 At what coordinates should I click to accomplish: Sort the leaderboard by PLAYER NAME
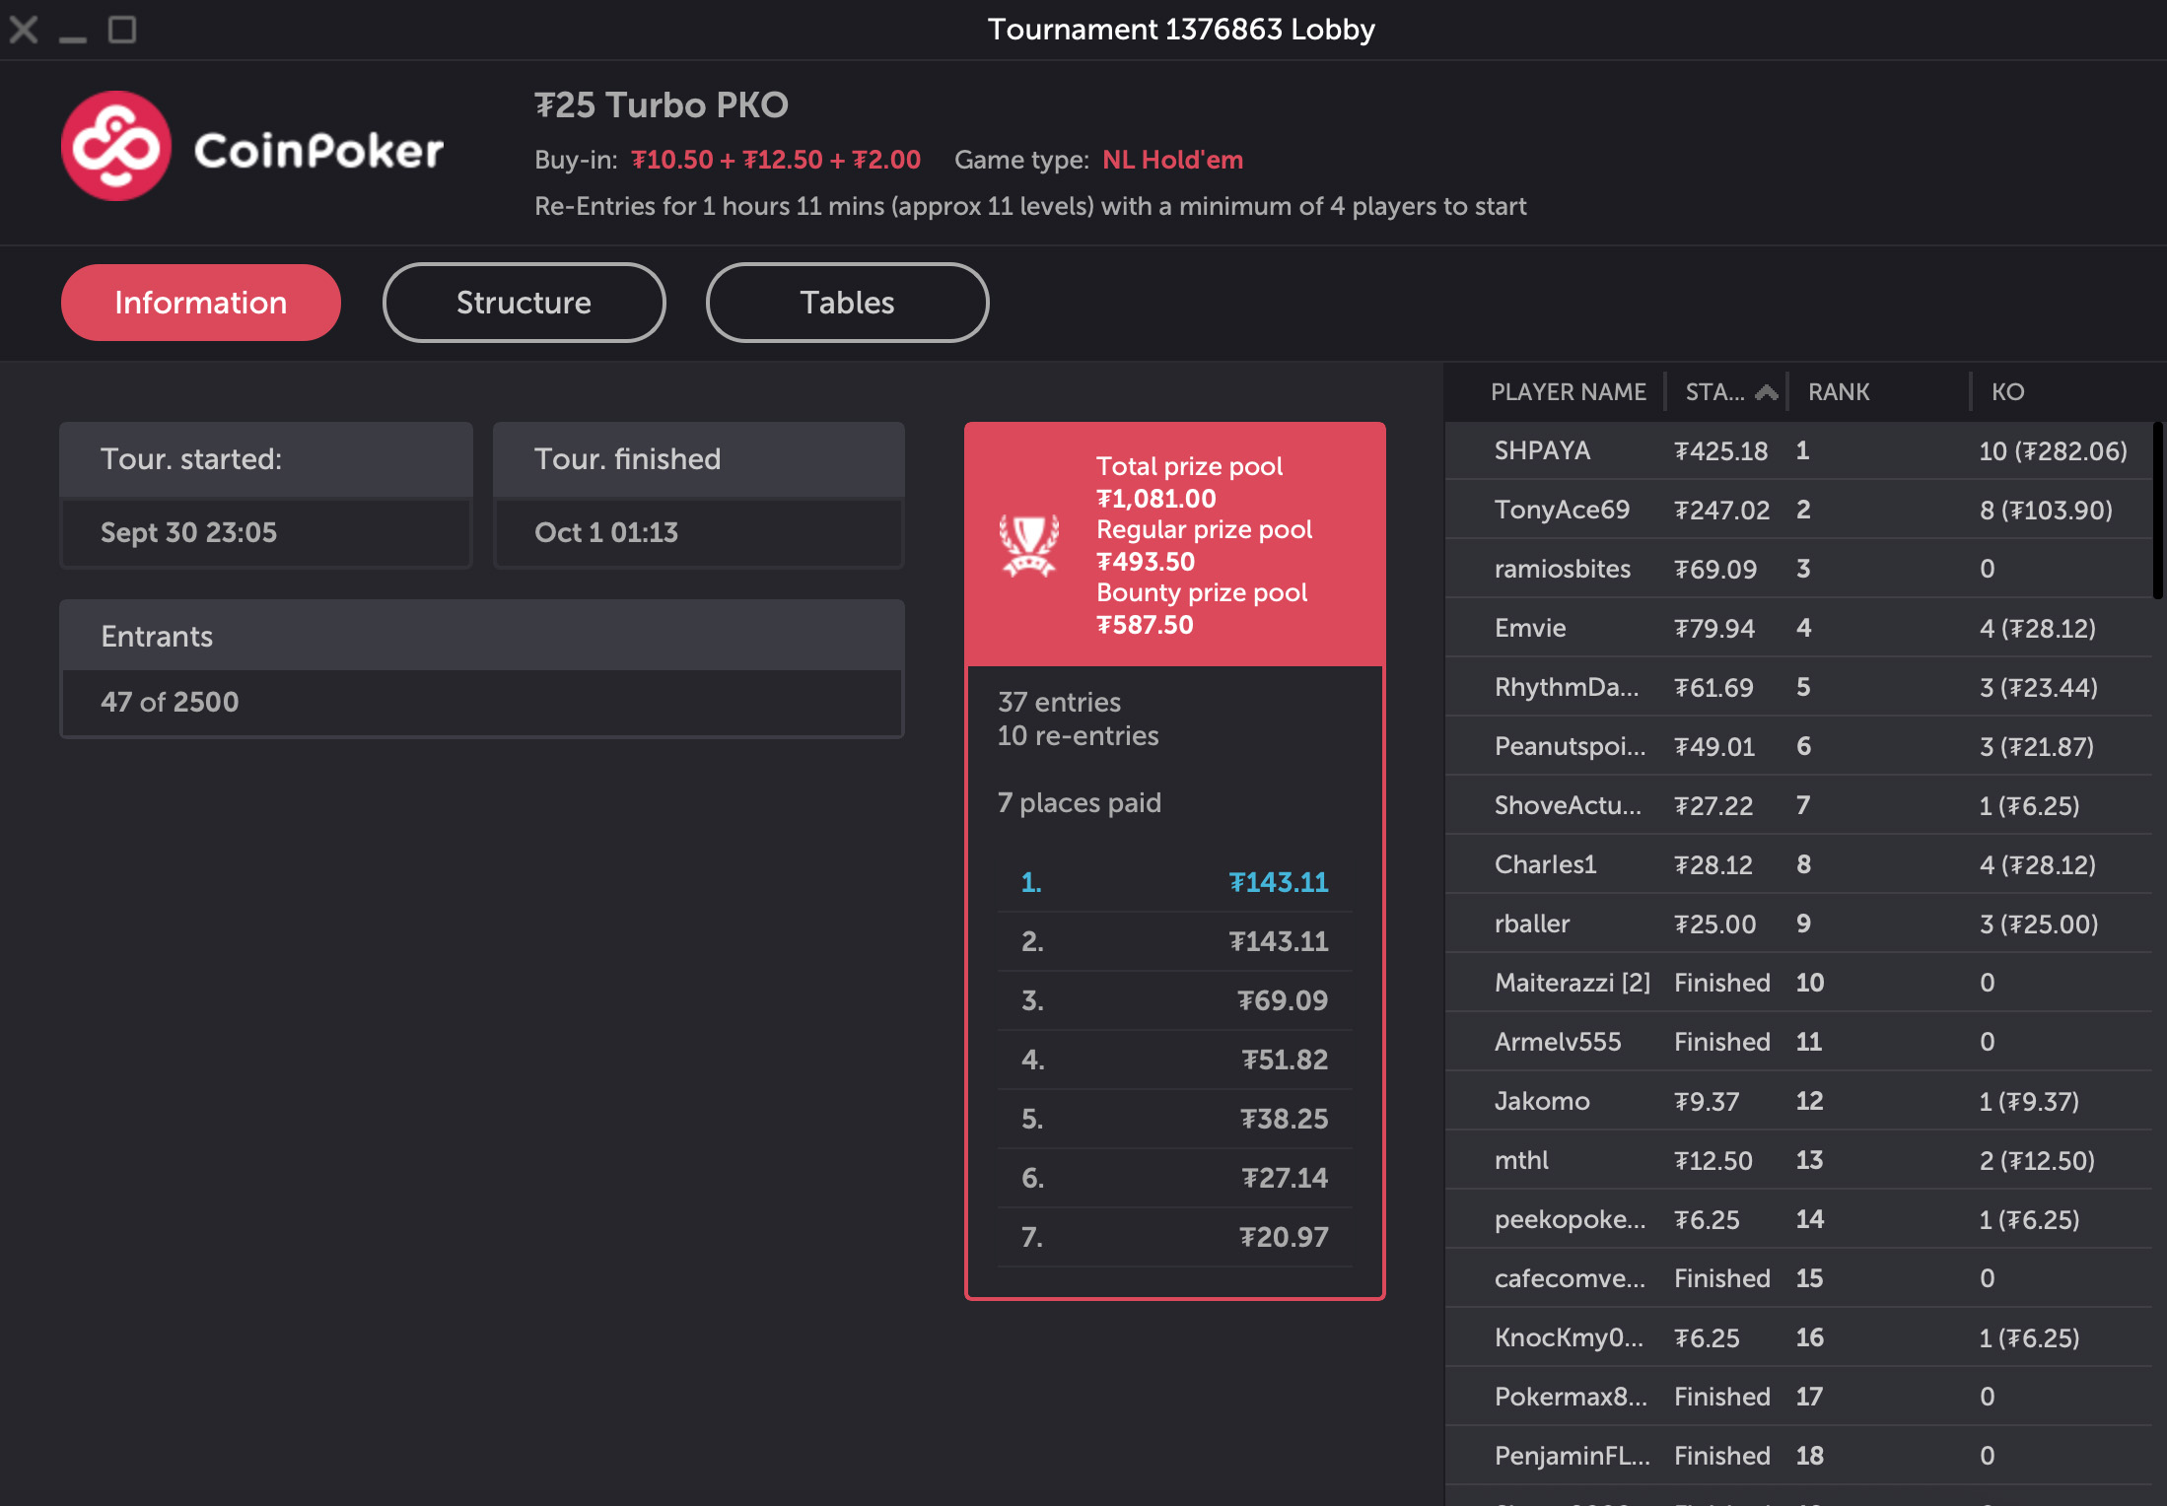(x=1568, y=390)
